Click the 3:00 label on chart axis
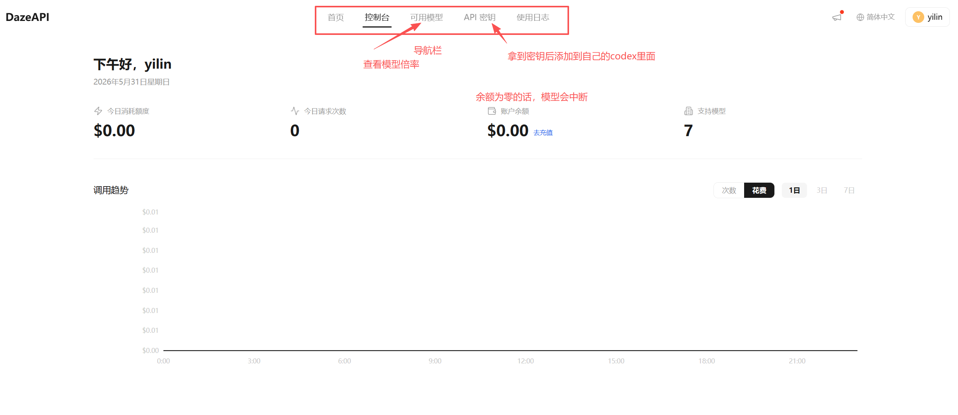 [x=254, y=361]
